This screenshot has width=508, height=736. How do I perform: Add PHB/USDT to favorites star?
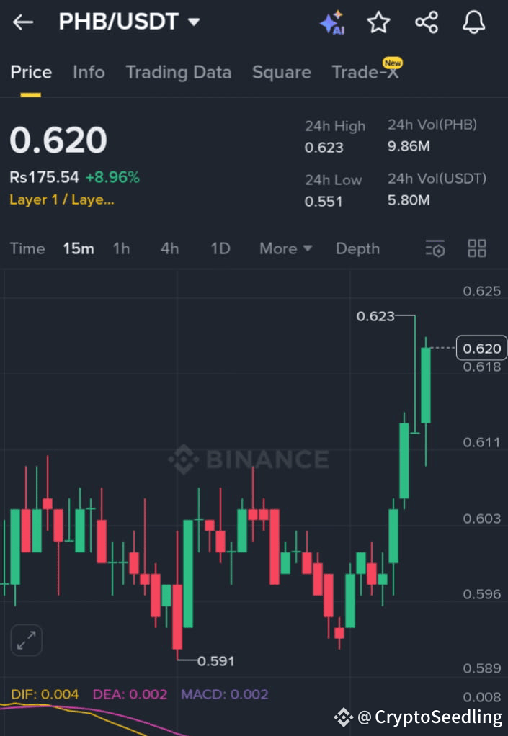click(x=378, y=22)
